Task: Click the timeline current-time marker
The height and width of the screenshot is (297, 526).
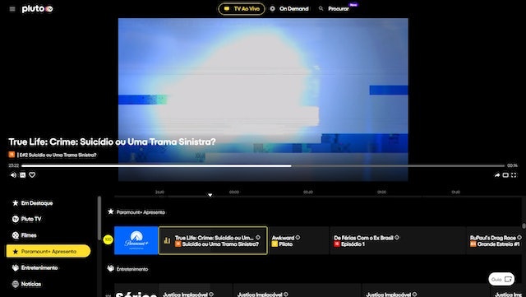Action: [210, 195]
